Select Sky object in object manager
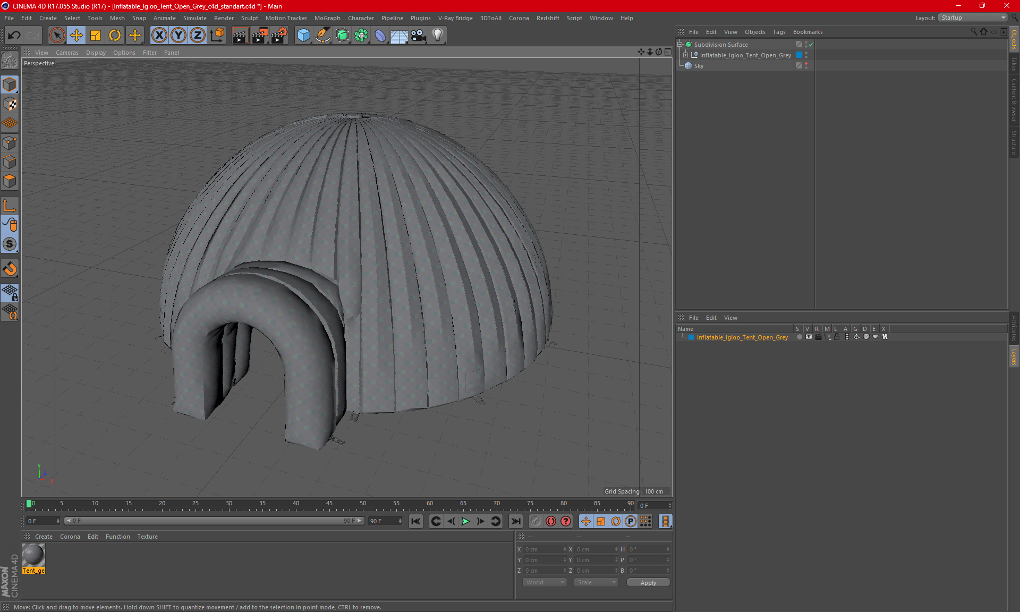Image resolution: width=1020 pixels, height=612 pixels. (699, 66)
